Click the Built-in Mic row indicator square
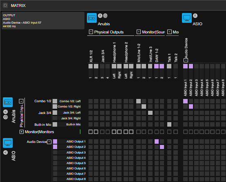The image size is (226, 182). pos(55,125)
